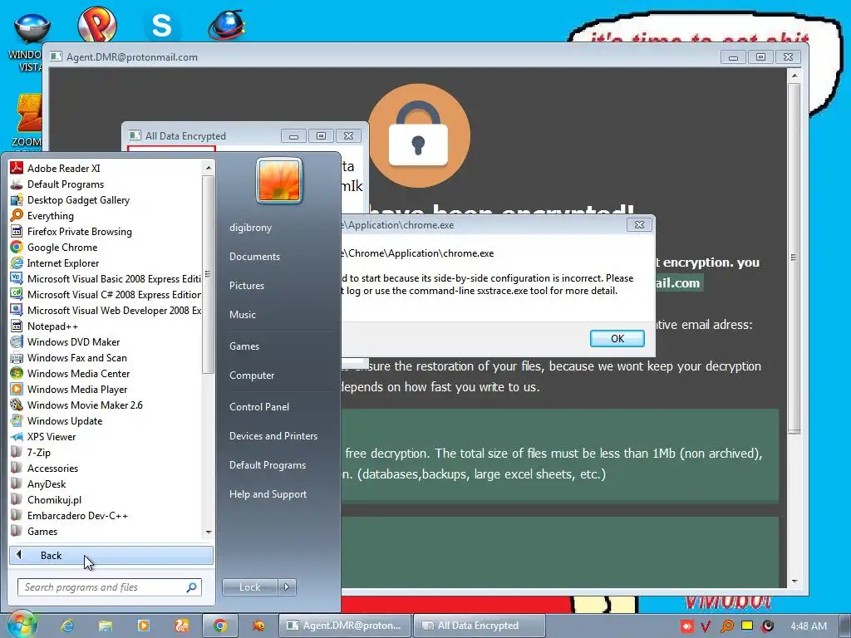Screen dimensions: 851x638
Task: Click the Skype desktop icon
Action: coord(161,26)
